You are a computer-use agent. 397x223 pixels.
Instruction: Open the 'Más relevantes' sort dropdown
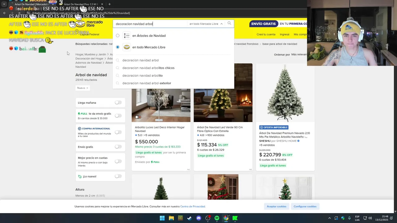coord(299,55)
